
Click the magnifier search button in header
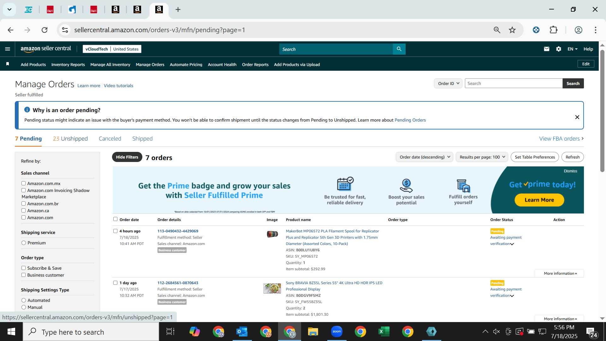[399, 49]
